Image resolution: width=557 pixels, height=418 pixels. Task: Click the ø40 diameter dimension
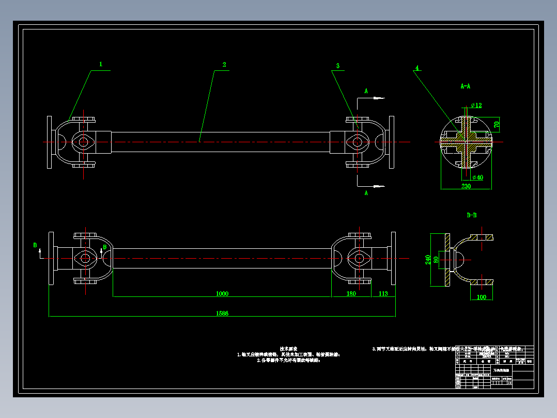478,177
